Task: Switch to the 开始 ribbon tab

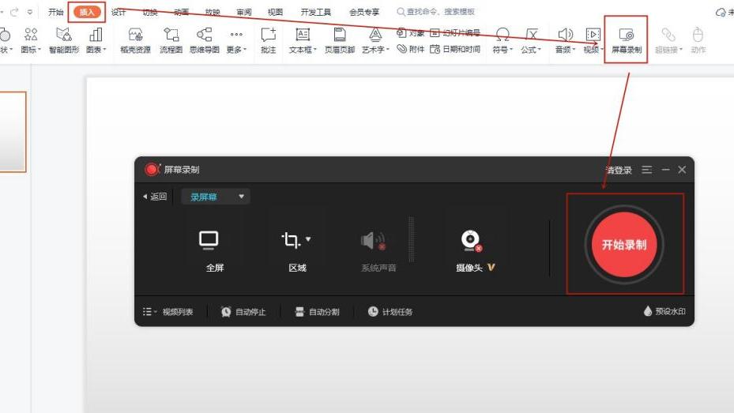Action: 56,12
